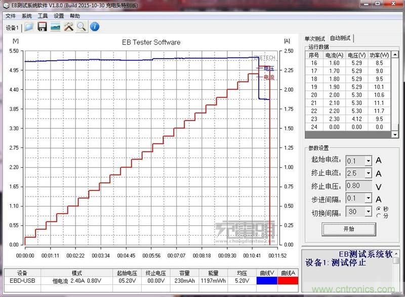Image resolution: width=405 pixels, height=297 pixels.
Task: Click the EB Tester application icon in titlebar
Action: pyautogui.click(x=5, y=4)
